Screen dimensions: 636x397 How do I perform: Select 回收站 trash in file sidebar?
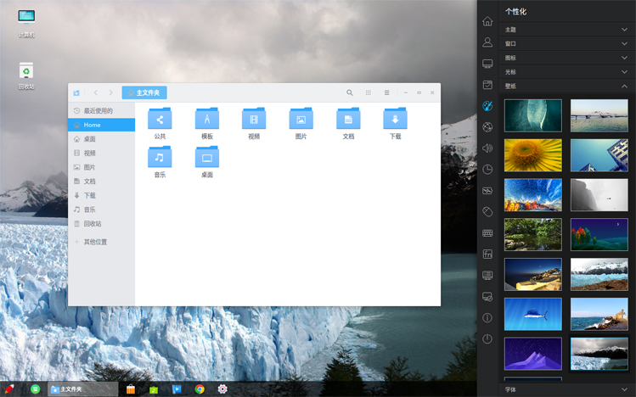(x=92, y=224)
